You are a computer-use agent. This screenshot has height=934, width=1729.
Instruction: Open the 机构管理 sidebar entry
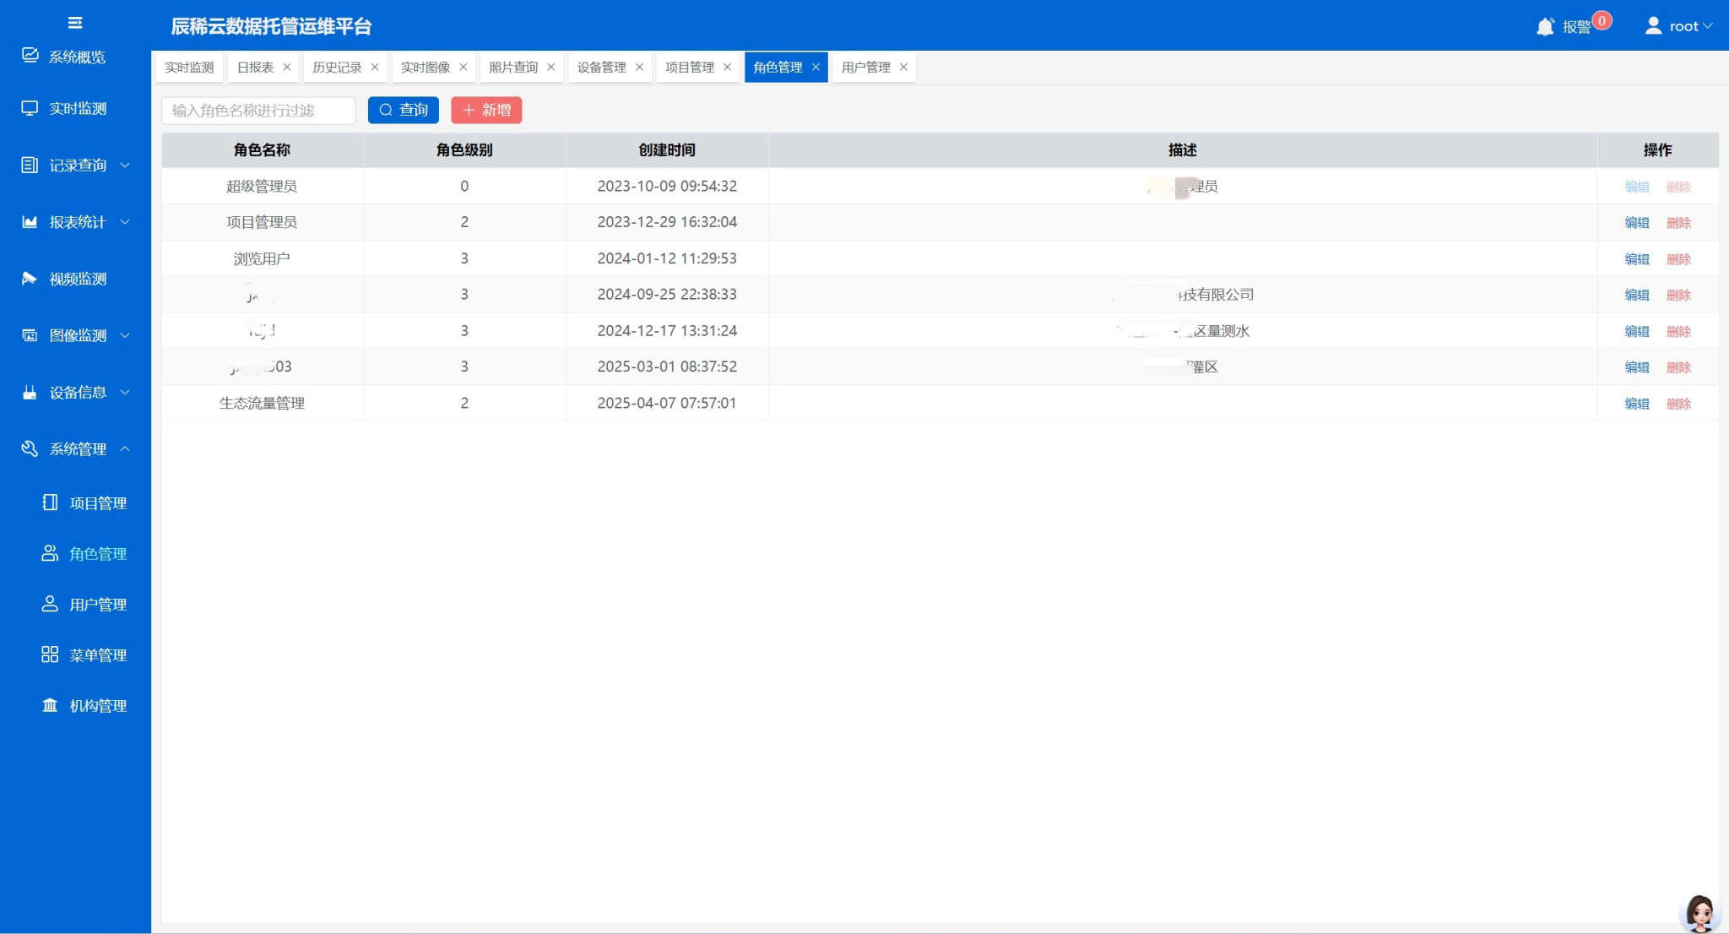click(x=97, y=706)
